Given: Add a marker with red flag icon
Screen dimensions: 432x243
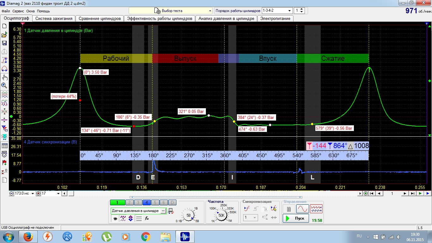Looking at the screenshot, I should 4,163.
